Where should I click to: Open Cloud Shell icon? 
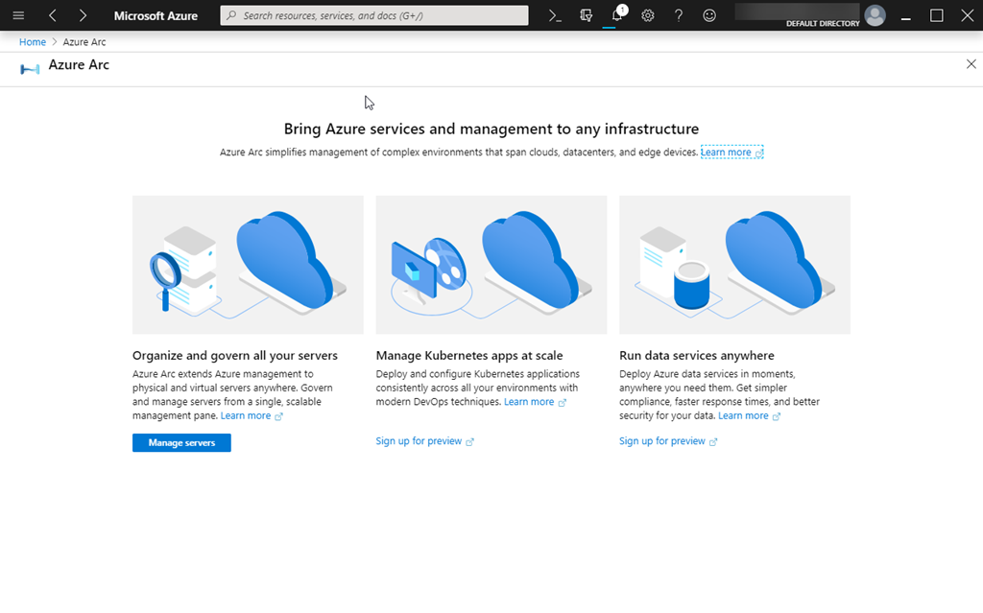pyautogui.click(x=555, y=15)
